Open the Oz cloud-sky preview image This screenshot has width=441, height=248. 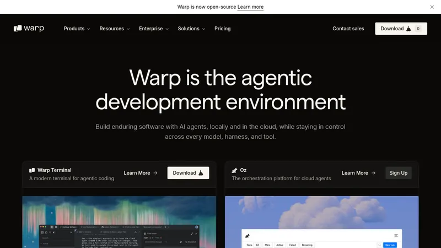(322, 222)
